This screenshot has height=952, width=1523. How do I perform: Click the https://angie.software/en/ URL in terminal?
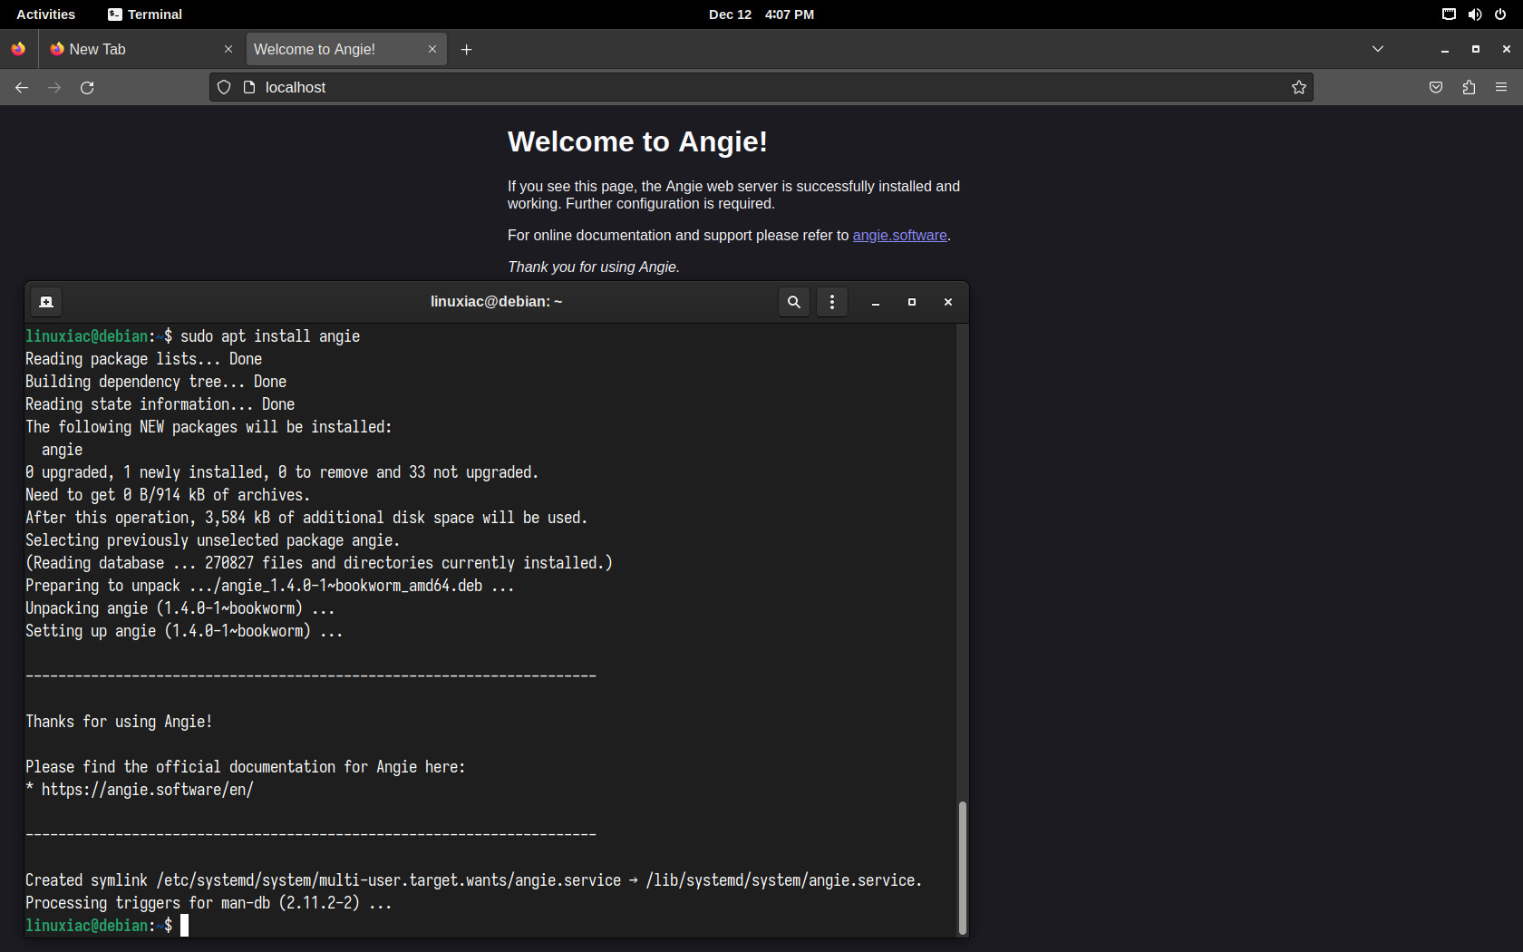pos(148,790)
